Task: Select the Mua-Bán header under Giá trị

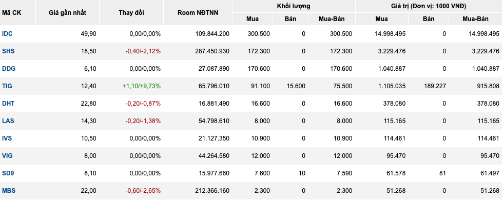Action: 475,19
